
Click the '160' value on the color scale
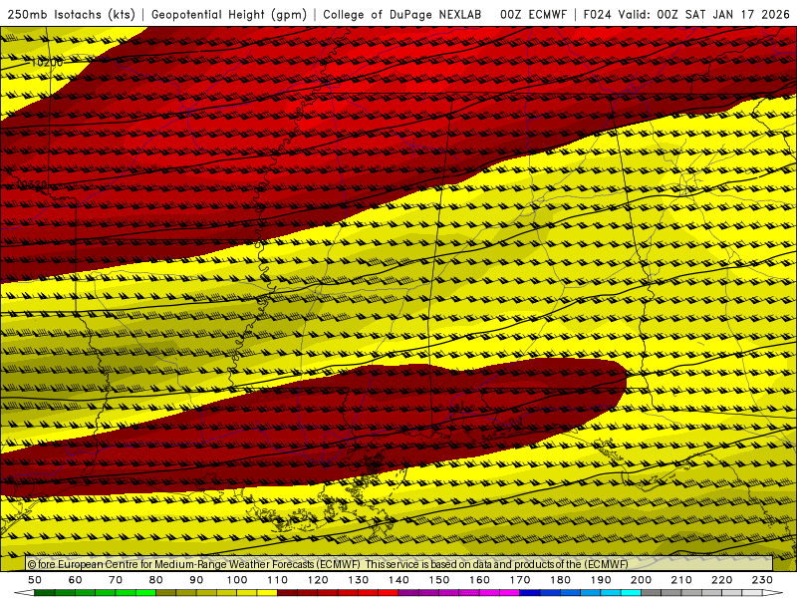coord(479,580)
